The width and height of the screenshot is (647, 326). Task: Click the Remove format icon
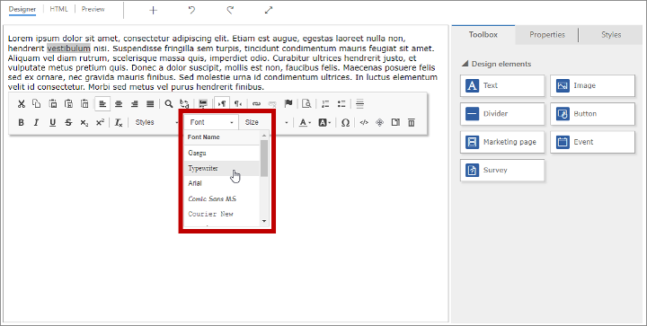[x=119, y=122]
